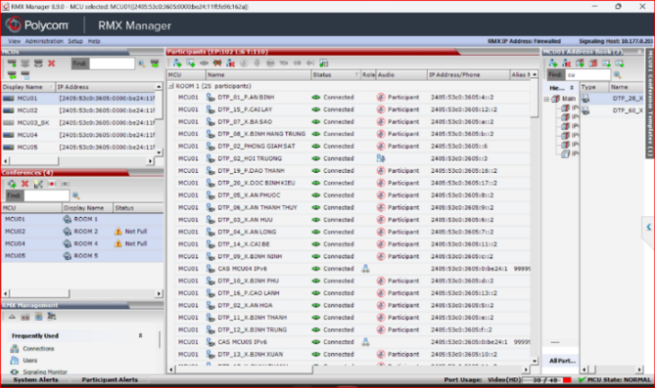Image resolution: width=655 pixels, height=388 pixels.
Task: Click the DTP_28_X endpoint type icon
Action: [585, 99]
